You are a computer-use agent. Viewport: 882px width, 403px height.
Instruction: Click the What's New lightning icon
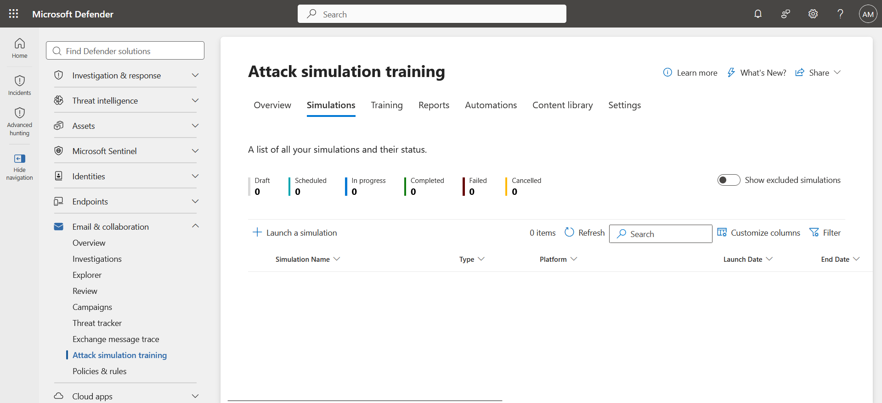[x=731, y=72]
